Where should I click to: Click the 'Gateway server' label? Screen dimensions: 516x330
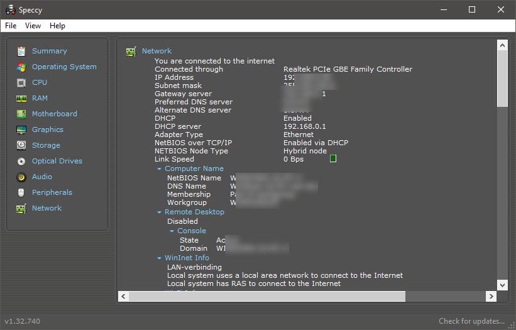184,94
